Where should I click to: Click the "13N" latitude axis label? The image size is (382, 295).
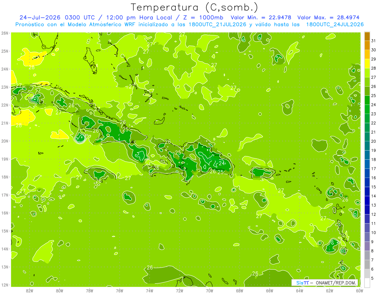[x=5, y=267]
